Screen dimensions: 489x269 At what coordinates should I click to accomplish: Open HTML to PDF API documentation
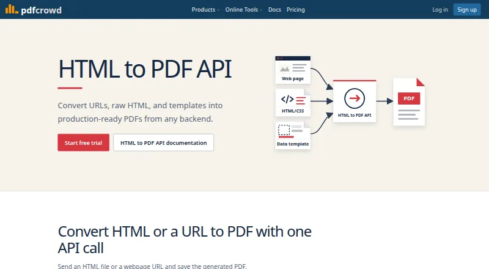(x=163, y=142)
